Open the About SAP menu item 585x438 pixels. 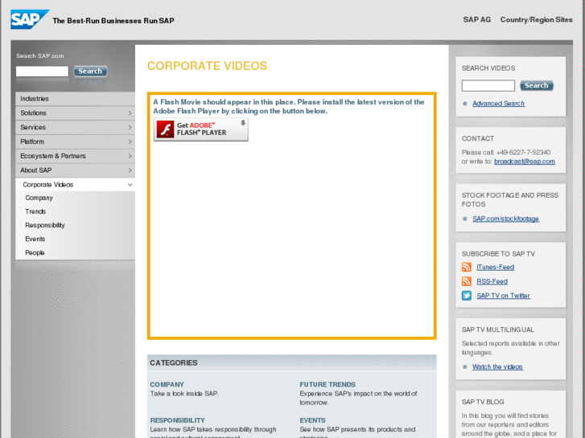click(x=75, y=170)
